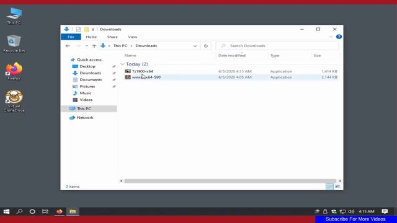This screenshot has width=397, height=223.
Task: Click the taskbar clock showing 4:15 AM
Action: point(367,211)
